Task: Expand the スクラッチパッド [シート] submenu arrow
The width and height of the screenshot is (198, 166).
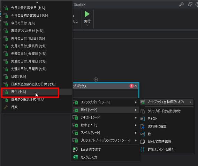Action: (136, 102)
